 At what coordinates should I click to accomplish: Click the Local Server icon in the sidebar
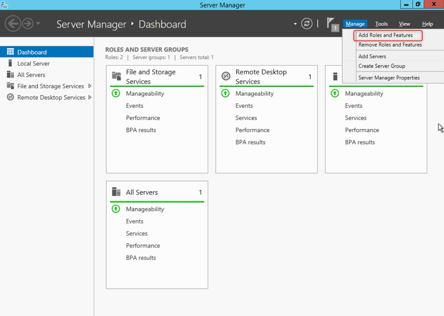click(x=10, y=63)
